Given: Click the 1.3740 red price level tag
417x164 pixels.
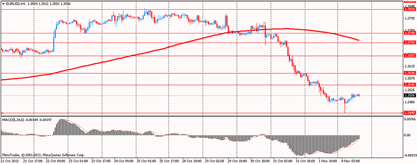Looking at the screenshot, I should (409, 33).
